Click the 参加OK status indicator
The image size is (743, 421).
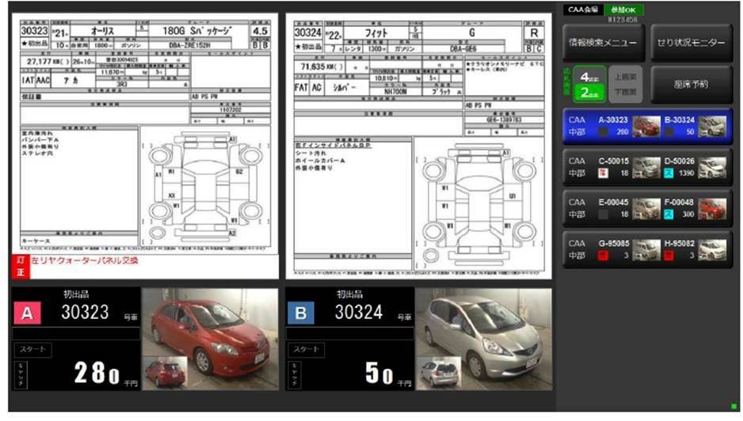pyautogui.click(x=623, y=9)
